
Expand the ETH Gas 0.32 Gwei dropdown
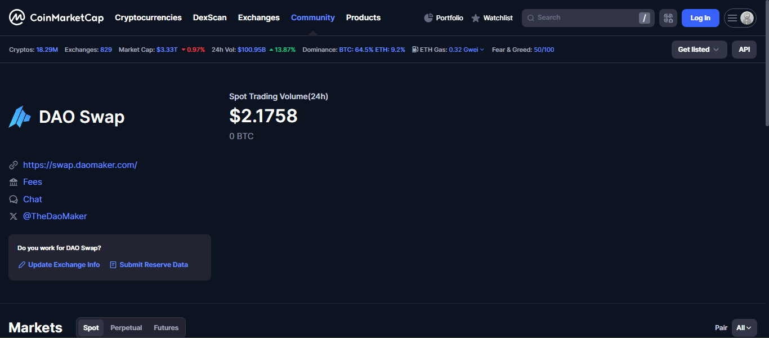466,50
